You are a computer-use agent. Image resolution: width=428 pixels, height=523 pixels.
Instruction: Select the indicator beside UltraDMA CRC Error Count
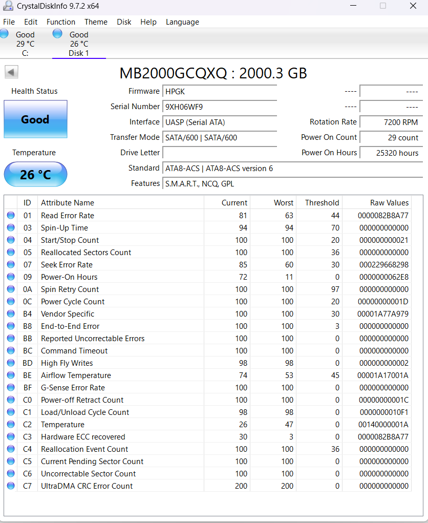point(11,486)
